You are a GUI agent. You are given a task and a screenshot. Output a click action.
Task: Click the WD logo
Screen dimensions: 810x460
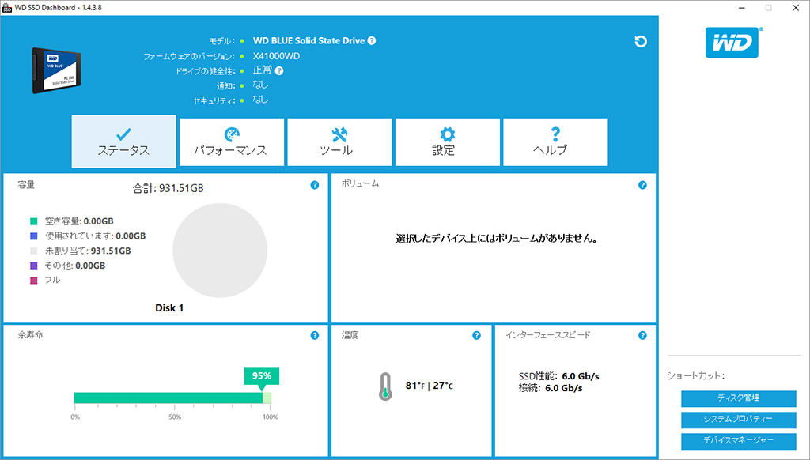(733, 43)
